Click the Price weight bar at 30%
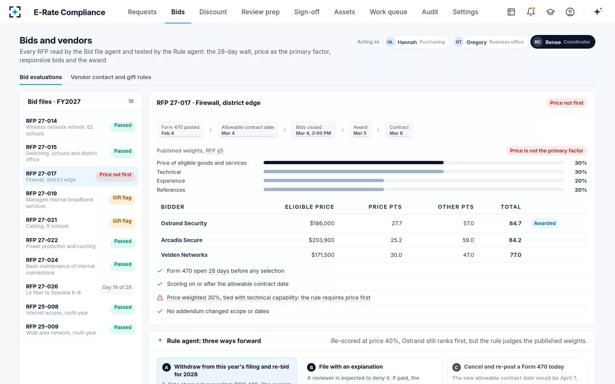The width and height of the screenshot is (615, 384). click(x=413, y=163)
